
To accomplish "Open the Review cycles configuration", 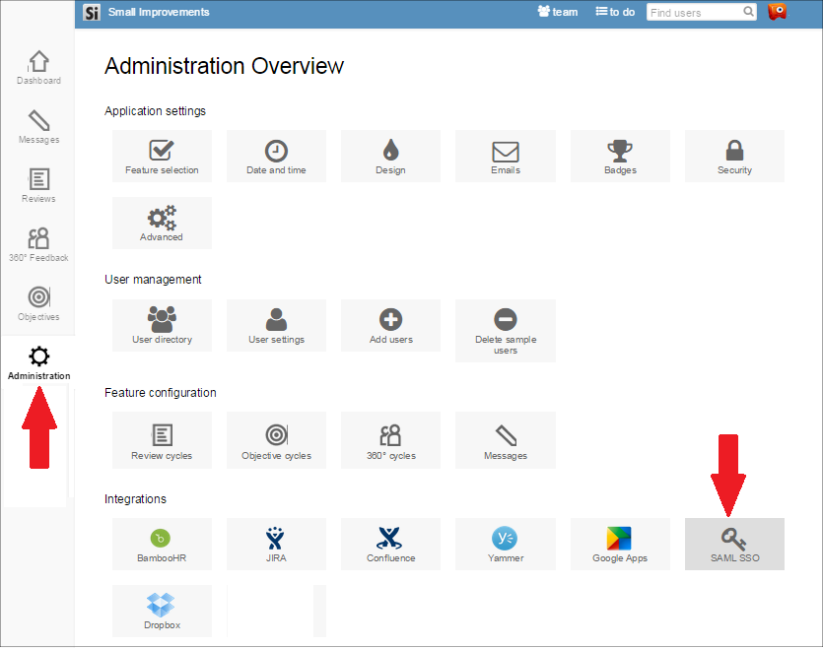I will [x=162, y=440].
